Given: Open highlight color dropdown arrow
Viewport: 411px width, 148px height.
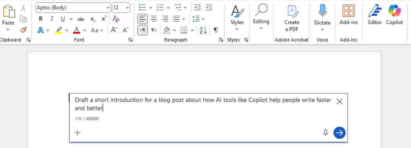Looking at the screenshot, I should pyautogui.click(x=66, y=30).
